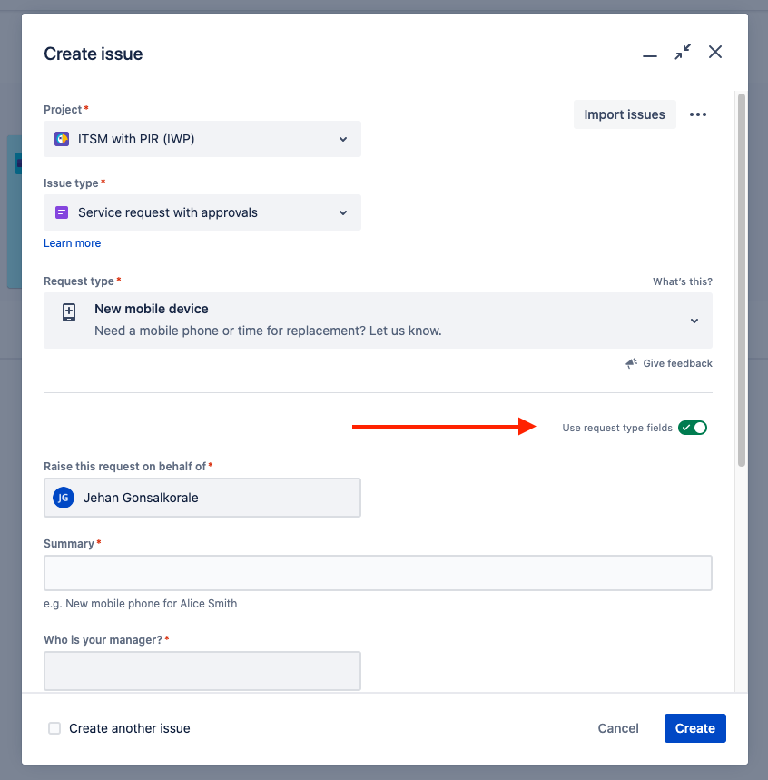The height and width of the screenshot is (780, 768).
Task: Click the Give feedback link
Action: coord(677,363)
